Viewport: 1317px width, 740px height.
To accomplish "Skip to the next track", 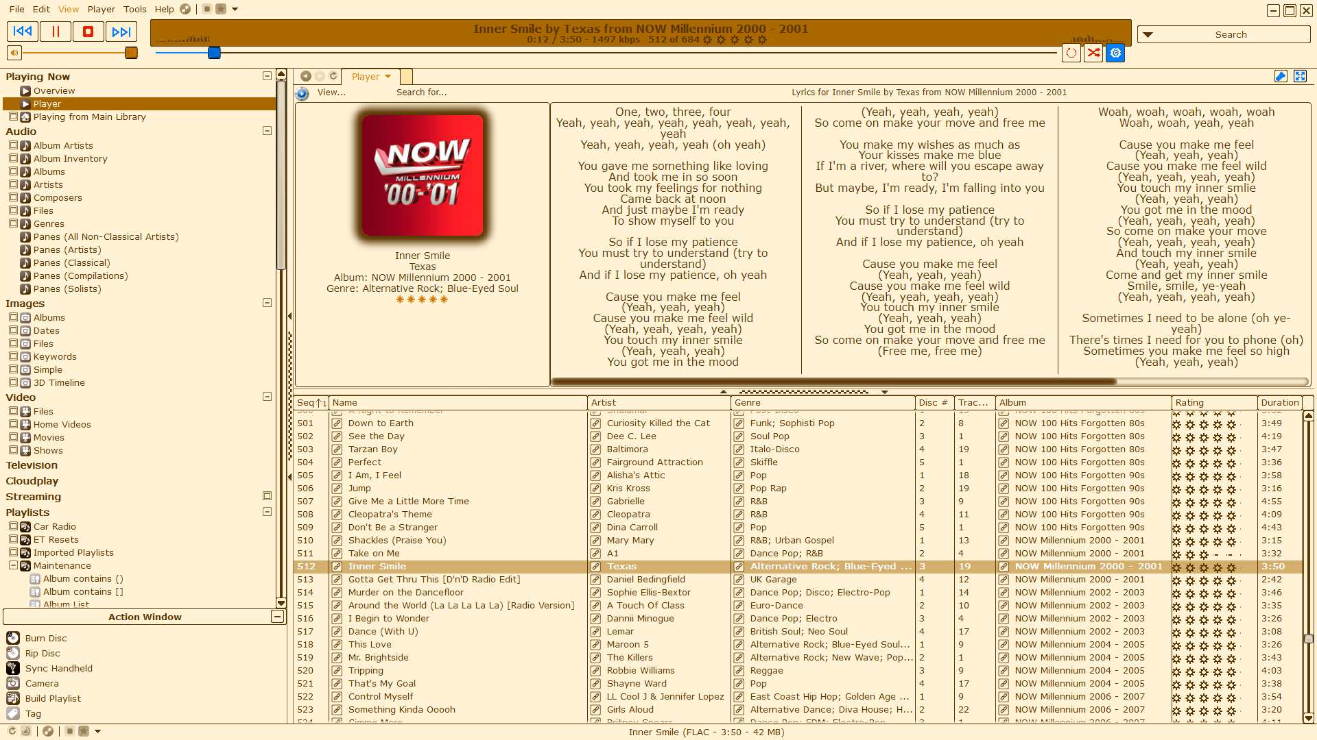I will pyautogui.click(x=121, y=32).
